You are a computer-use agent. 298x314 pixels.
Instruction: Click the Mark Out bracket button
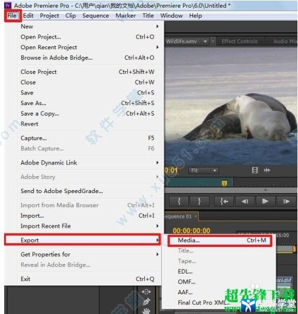click(x=199, y=201)
